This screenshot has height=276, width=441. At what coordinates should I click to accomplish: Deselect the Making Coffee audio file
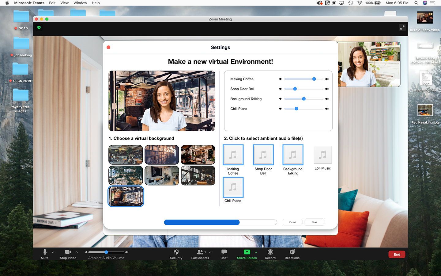point(233,155)
